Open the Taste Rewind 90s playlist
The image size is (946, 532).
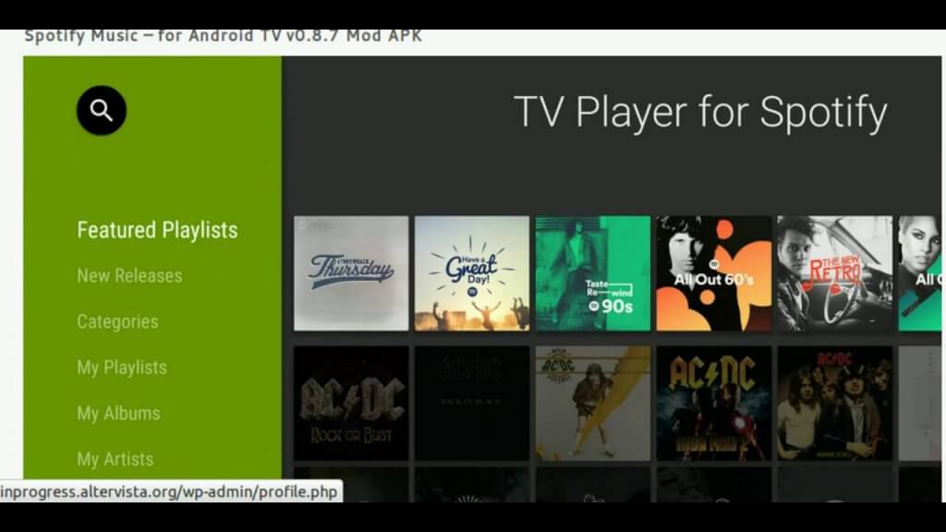tap(593, 273)
